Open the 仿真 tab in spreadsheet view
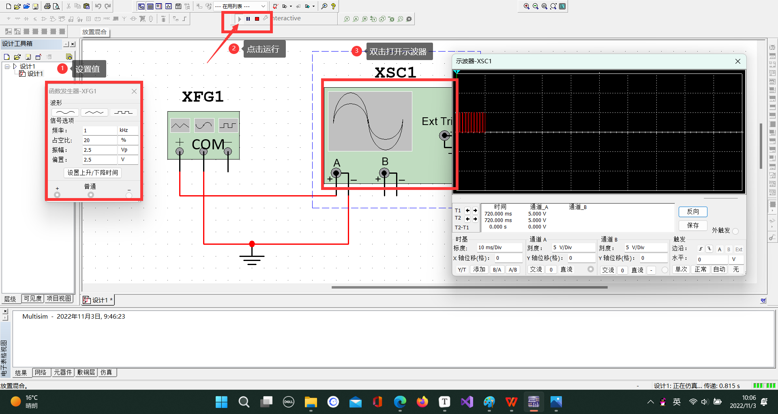Viewport: 778px width, 414px height. (x=106, y=372)
